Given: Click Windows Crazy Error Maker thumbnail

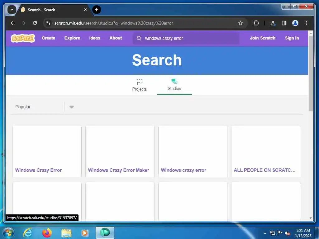Looking at the screenshot, I should [120, 145].
